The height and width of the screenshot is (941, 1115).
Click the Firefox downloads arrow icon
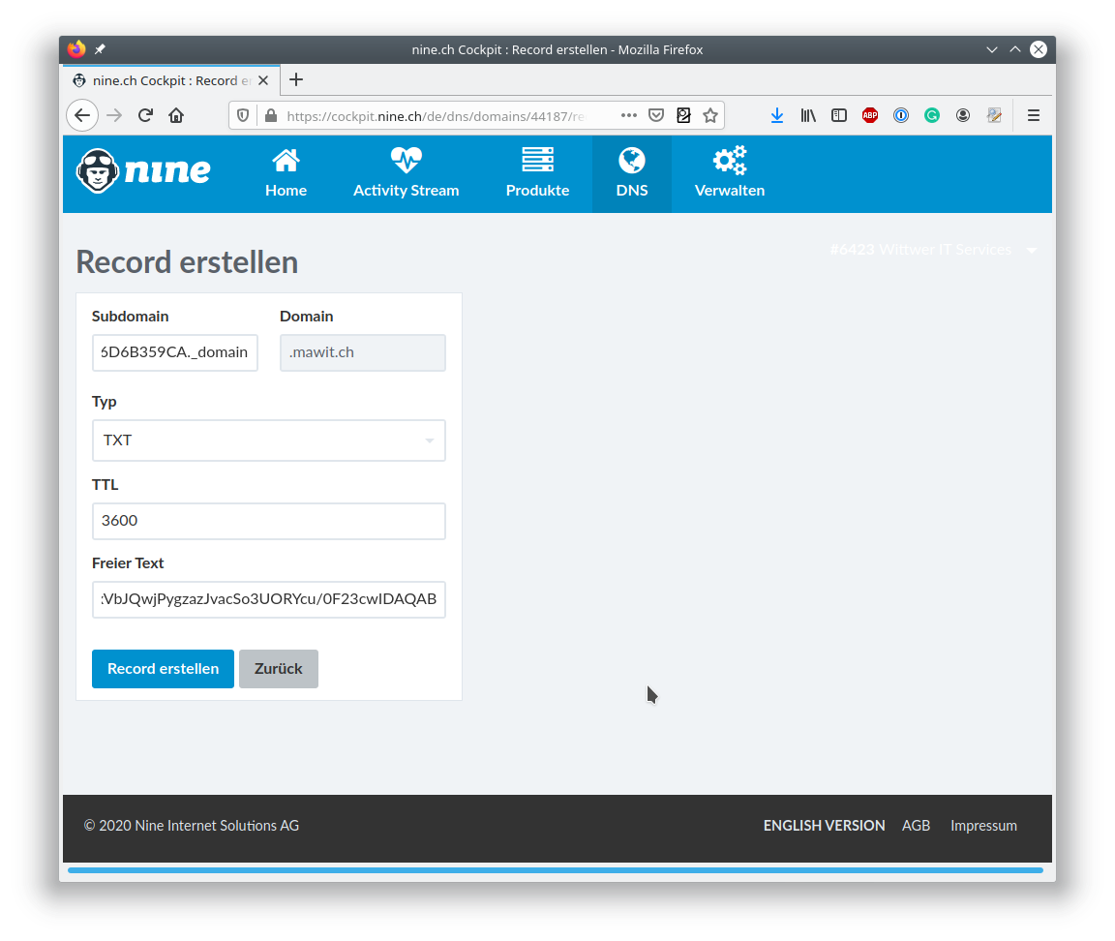point(776,115)
